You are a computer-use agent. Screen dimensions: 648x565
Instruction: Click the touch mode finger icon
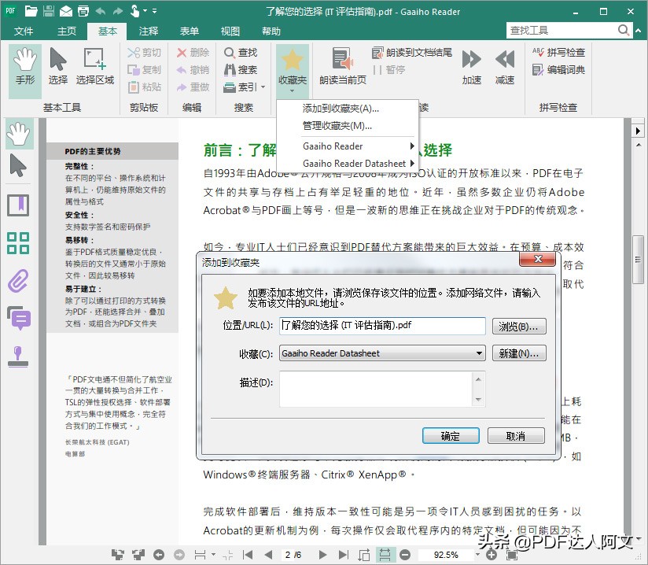click(134, 11)
